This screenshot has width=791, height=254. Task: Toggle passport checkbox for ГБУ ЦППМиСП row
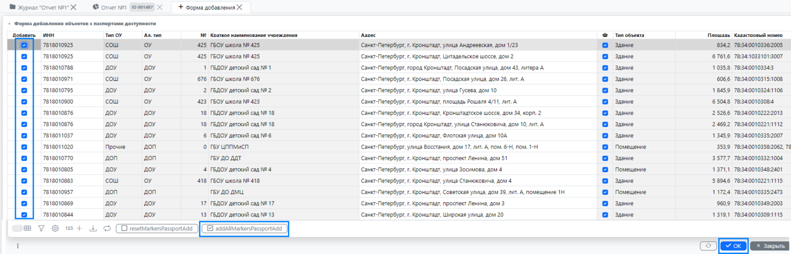605,147
